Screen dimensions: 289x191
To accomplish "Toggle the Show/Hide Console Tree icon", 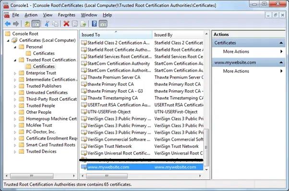I will (36, 24).
